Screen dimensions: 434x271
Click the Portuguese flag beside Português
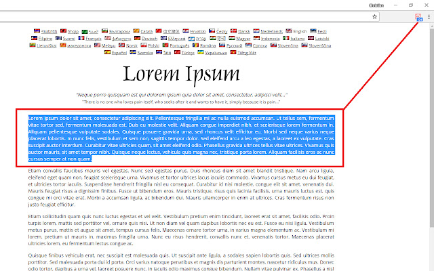point(165,45)
